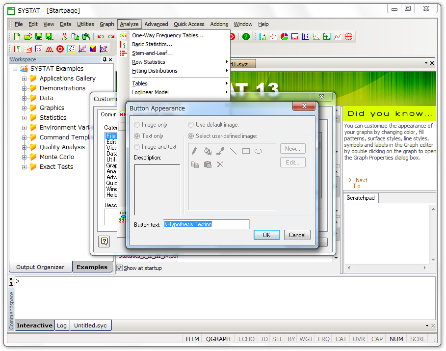Click the line chart graph icon
Viewport: 446px width, 351px height.
click(x=273, y=36)
